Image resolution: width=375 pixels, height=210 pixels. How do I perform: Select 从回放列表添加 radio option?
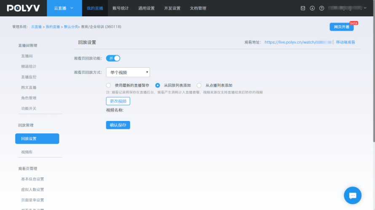coord(158,85)
